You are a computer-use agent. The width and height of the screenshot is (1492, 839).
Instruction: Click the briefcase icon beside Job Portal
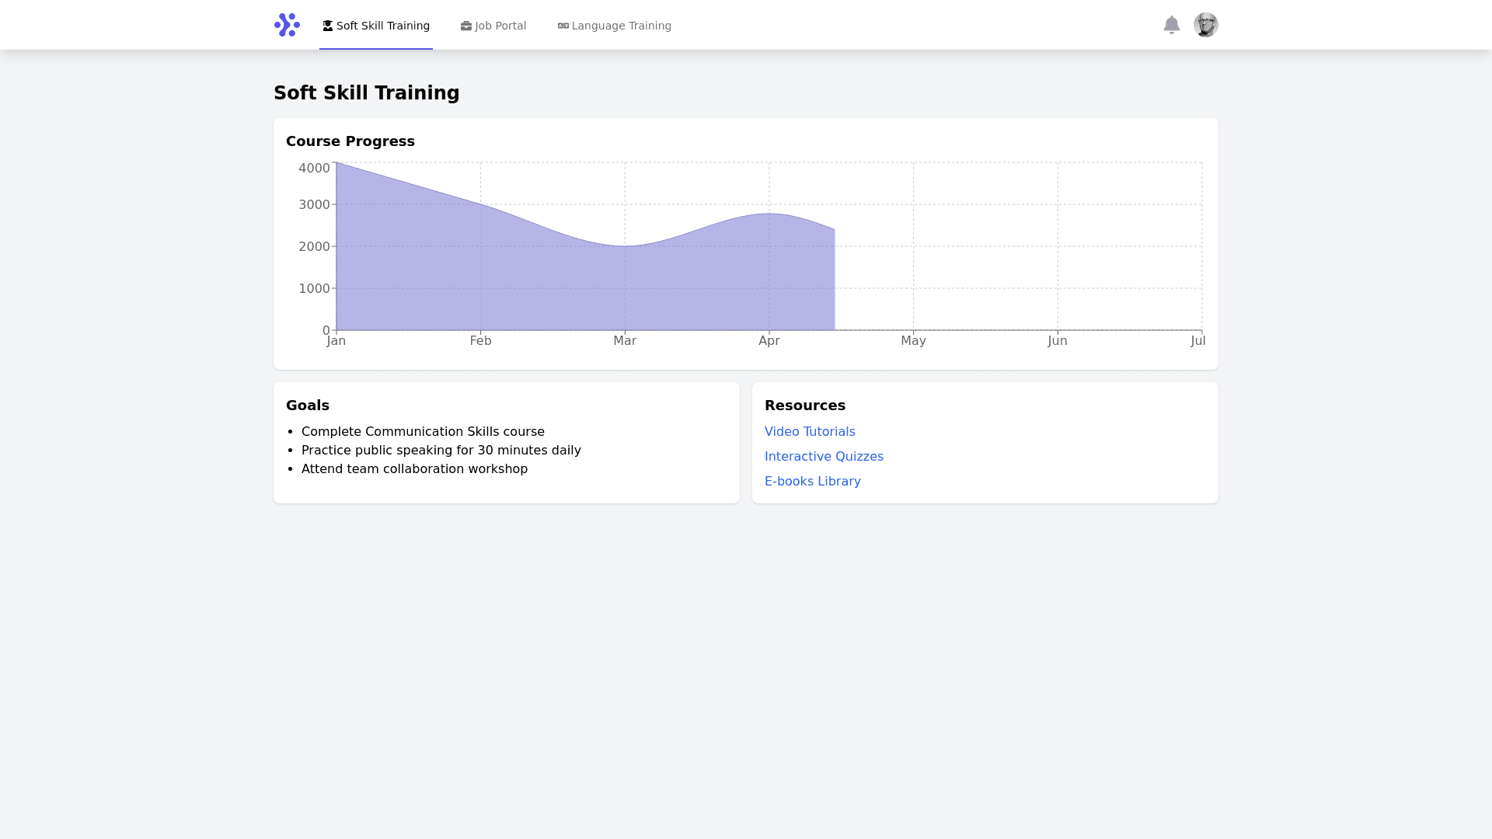tap(466, 26)
